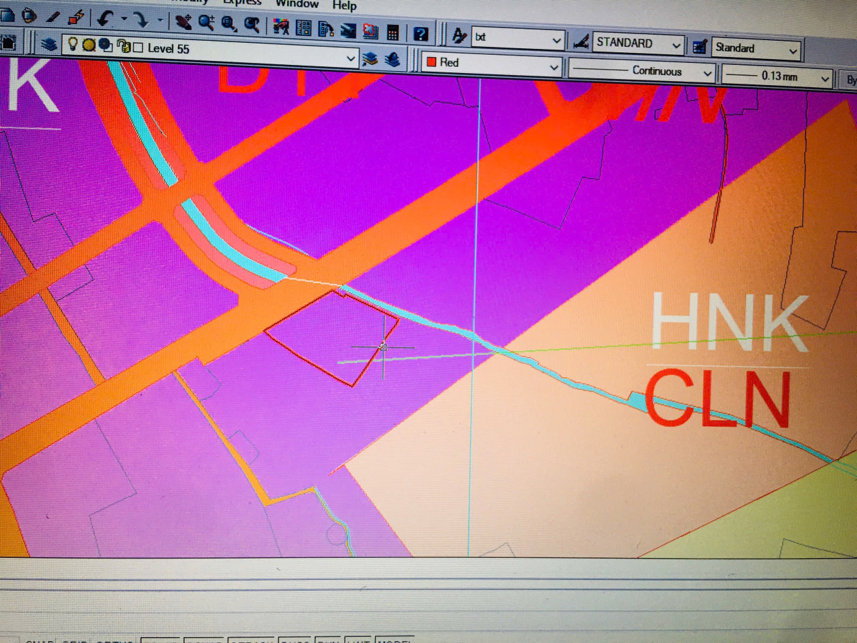The image size is (857, 643).
Task: Expand the Continuous linetype dropdown
Action: click(x=707, y=73)
